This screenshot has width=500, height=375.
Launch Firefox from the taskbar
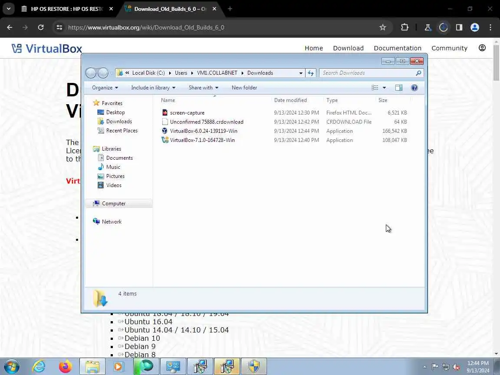point(65,367)
